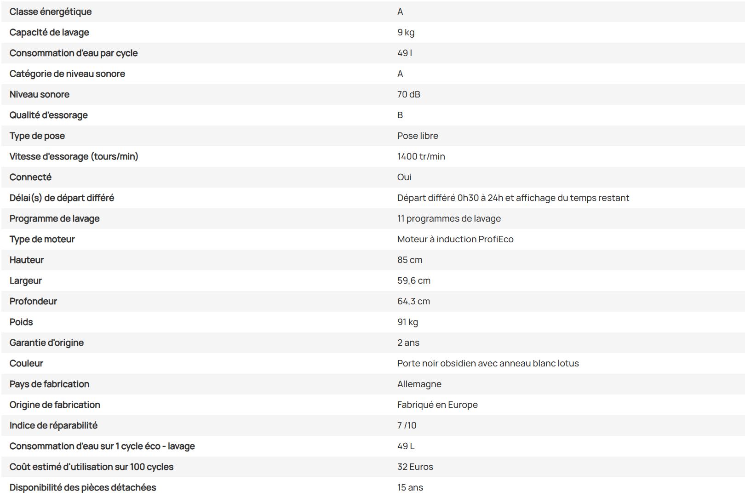The image size is (745, 497).
Task: Select the 'Pose libre' value
Action: coord(418,136)
